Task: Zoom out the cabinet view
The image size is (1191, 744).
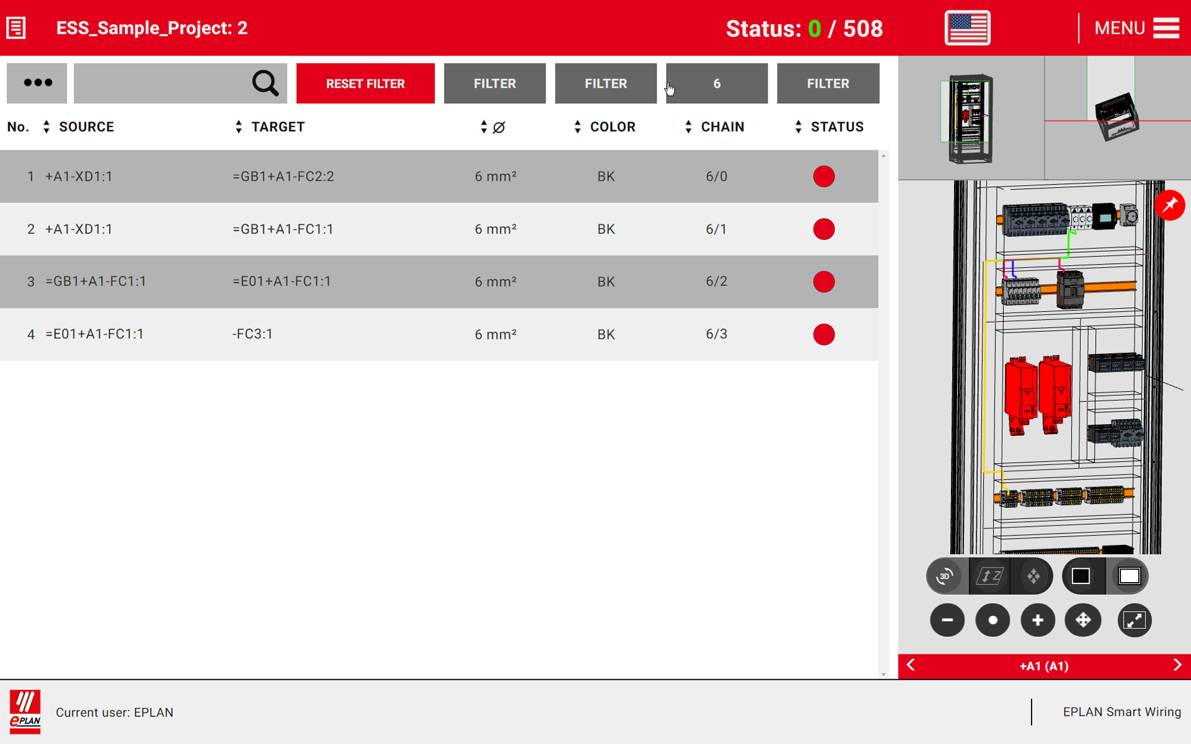Action: point(946,621)
